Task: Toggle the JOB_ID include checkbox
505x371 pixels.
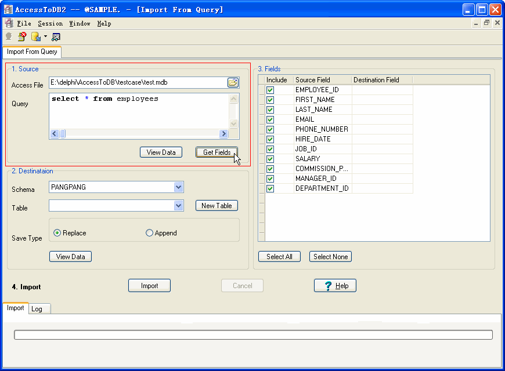Action: point(270,150)
